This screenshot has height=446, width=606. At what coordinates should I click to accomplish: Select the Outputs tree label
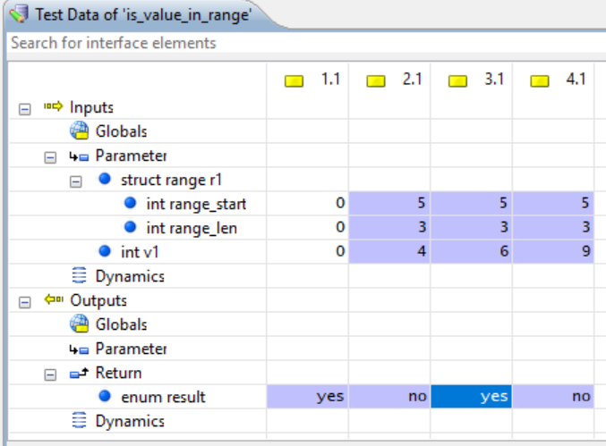point(98,300)
